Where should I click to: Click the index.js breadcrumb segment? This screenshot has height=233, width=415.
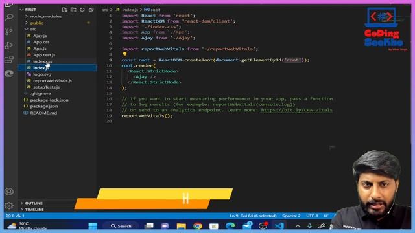click(130, 10)
